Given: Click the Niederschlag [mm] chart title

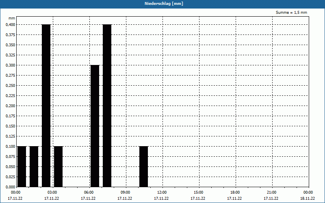Looking at the screenshot, I should [164, 4].
